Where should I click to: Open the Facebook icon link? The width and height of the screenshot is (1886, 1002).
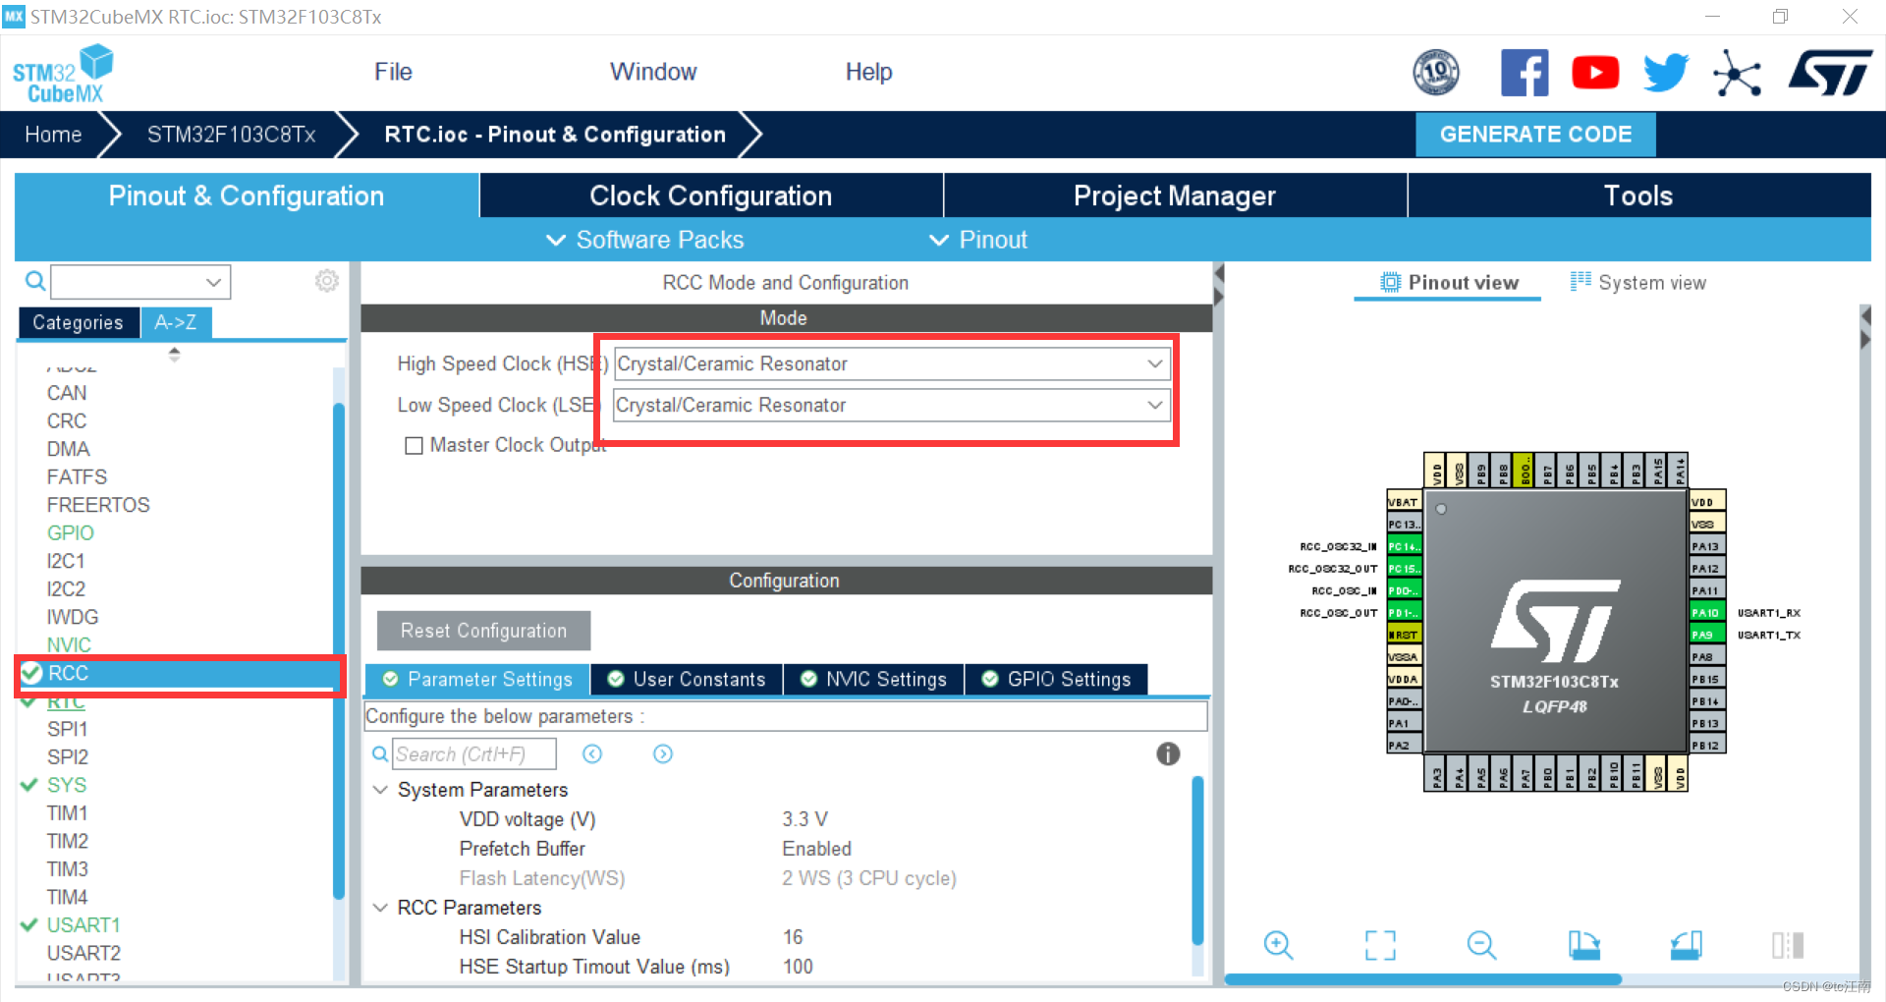pyautogui.click(x=1525, y=73)
